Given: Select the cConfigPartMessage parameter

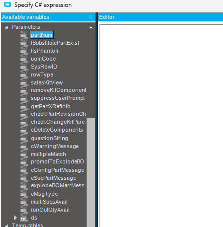Looking at the screenshot, I should (x=58, y=170).
